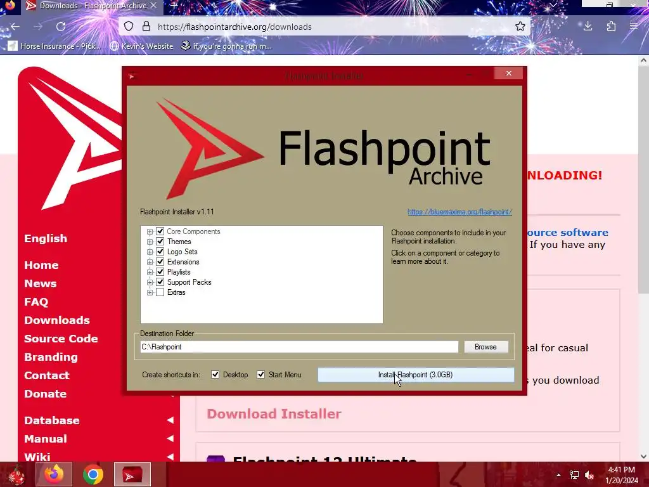Open Branding in website sidebar
649x487 pixels.
click(51, 357)
